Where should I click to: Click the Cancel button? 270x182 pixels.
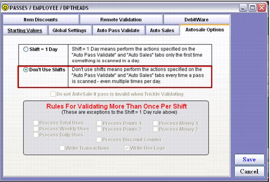pyautogui.click(x=249, y=172)
